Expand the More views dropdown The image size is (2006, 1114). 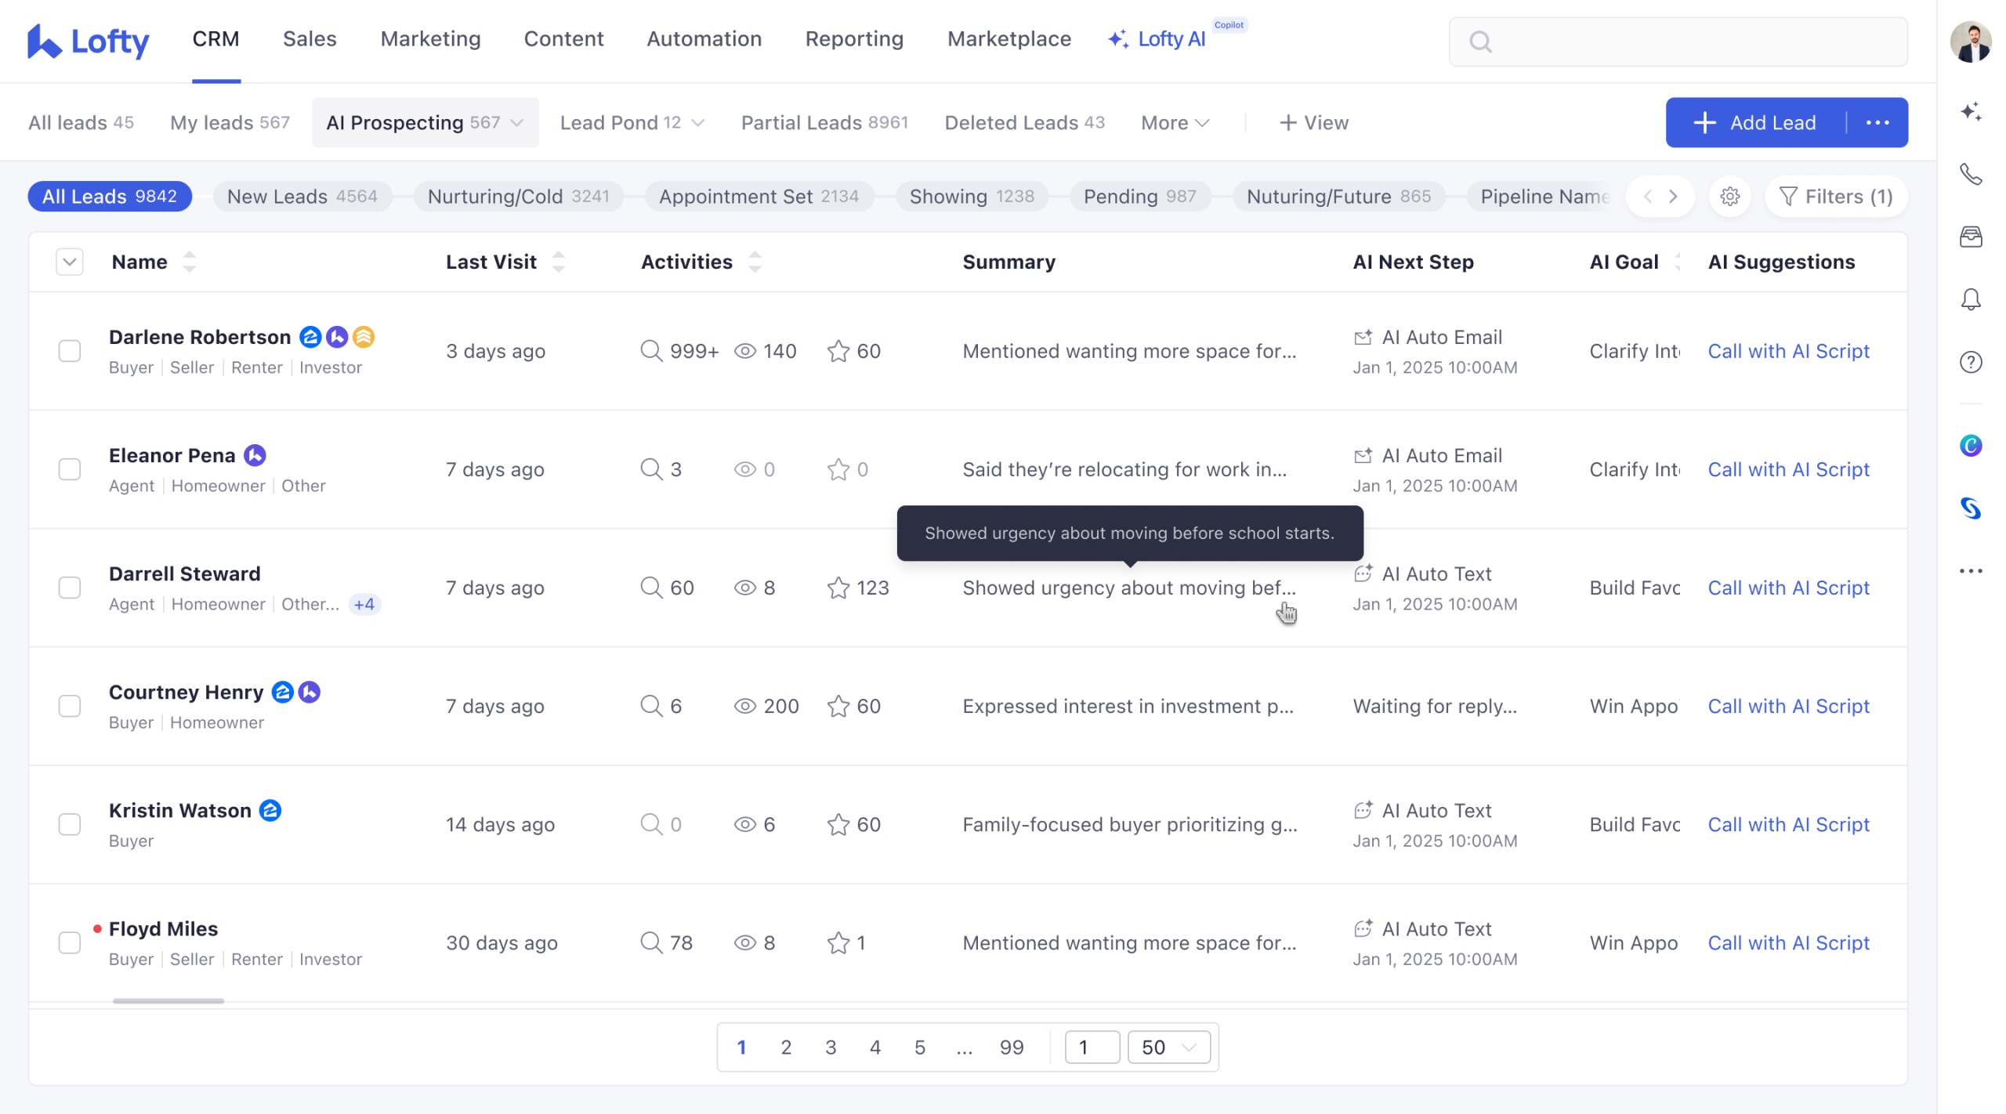tap(1175, 123)
